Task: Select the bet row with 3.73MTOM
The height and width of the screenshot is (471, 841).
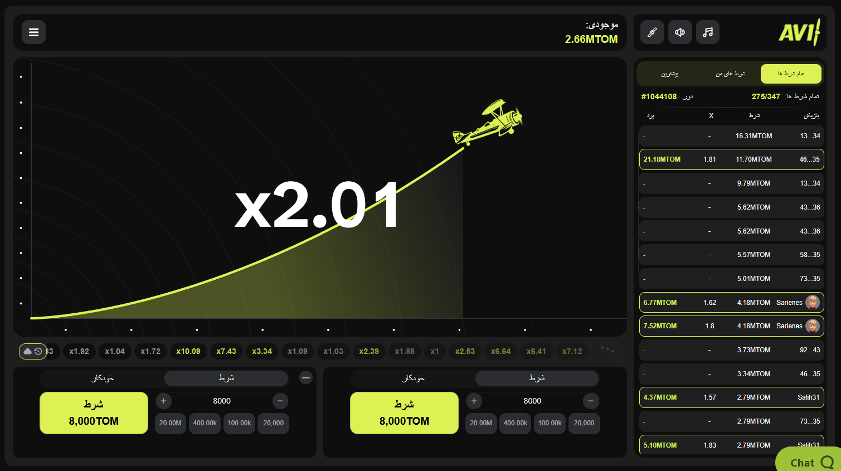Action: tap(731, 350)
